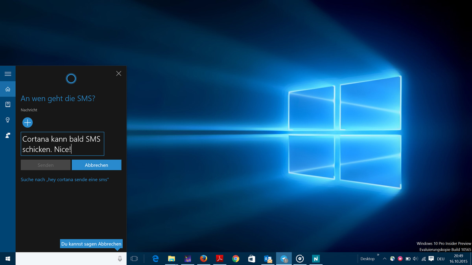Close the Cortana panel with X
This screenshot has height=265, width=472.
[x=119, y=73]
